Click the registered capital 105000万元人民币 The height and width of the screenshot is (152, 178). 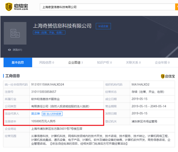(x=43, y=121)
